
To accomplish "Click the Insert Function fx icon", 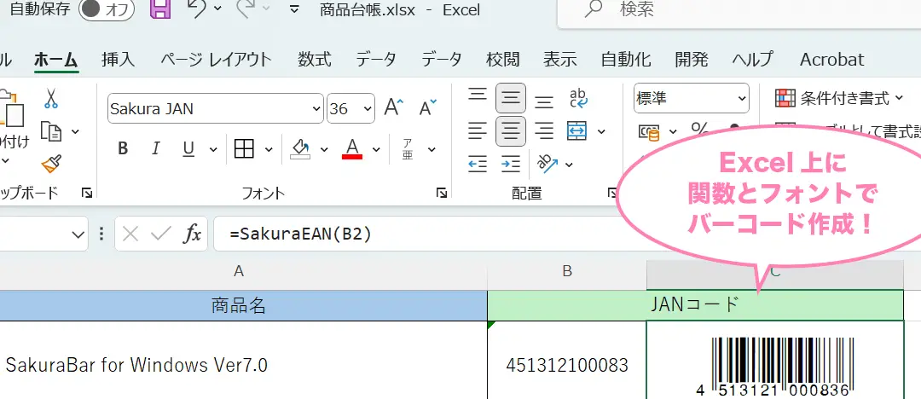I will [x=193, y=234].
